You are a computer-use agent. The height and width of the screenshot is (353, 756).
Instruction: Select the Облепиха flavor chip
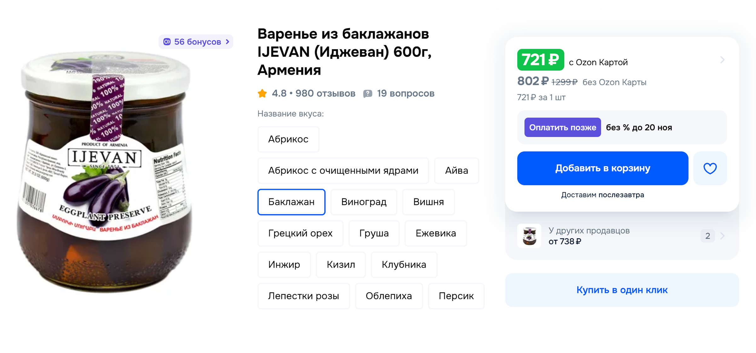pos(389,296)
